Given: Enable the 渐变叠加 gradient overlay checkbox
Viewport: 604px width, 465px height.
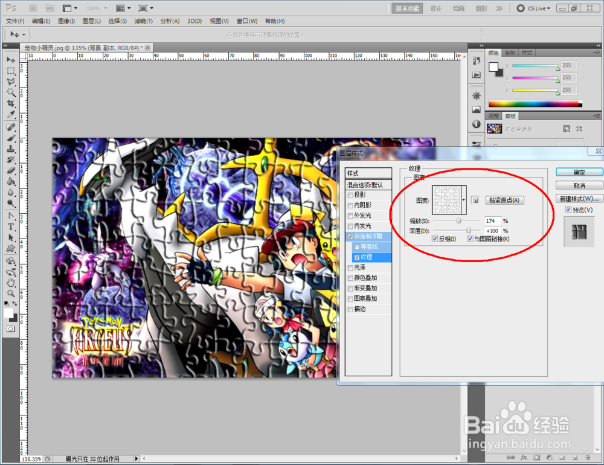Looking at the screenshot, I should 350,289.
